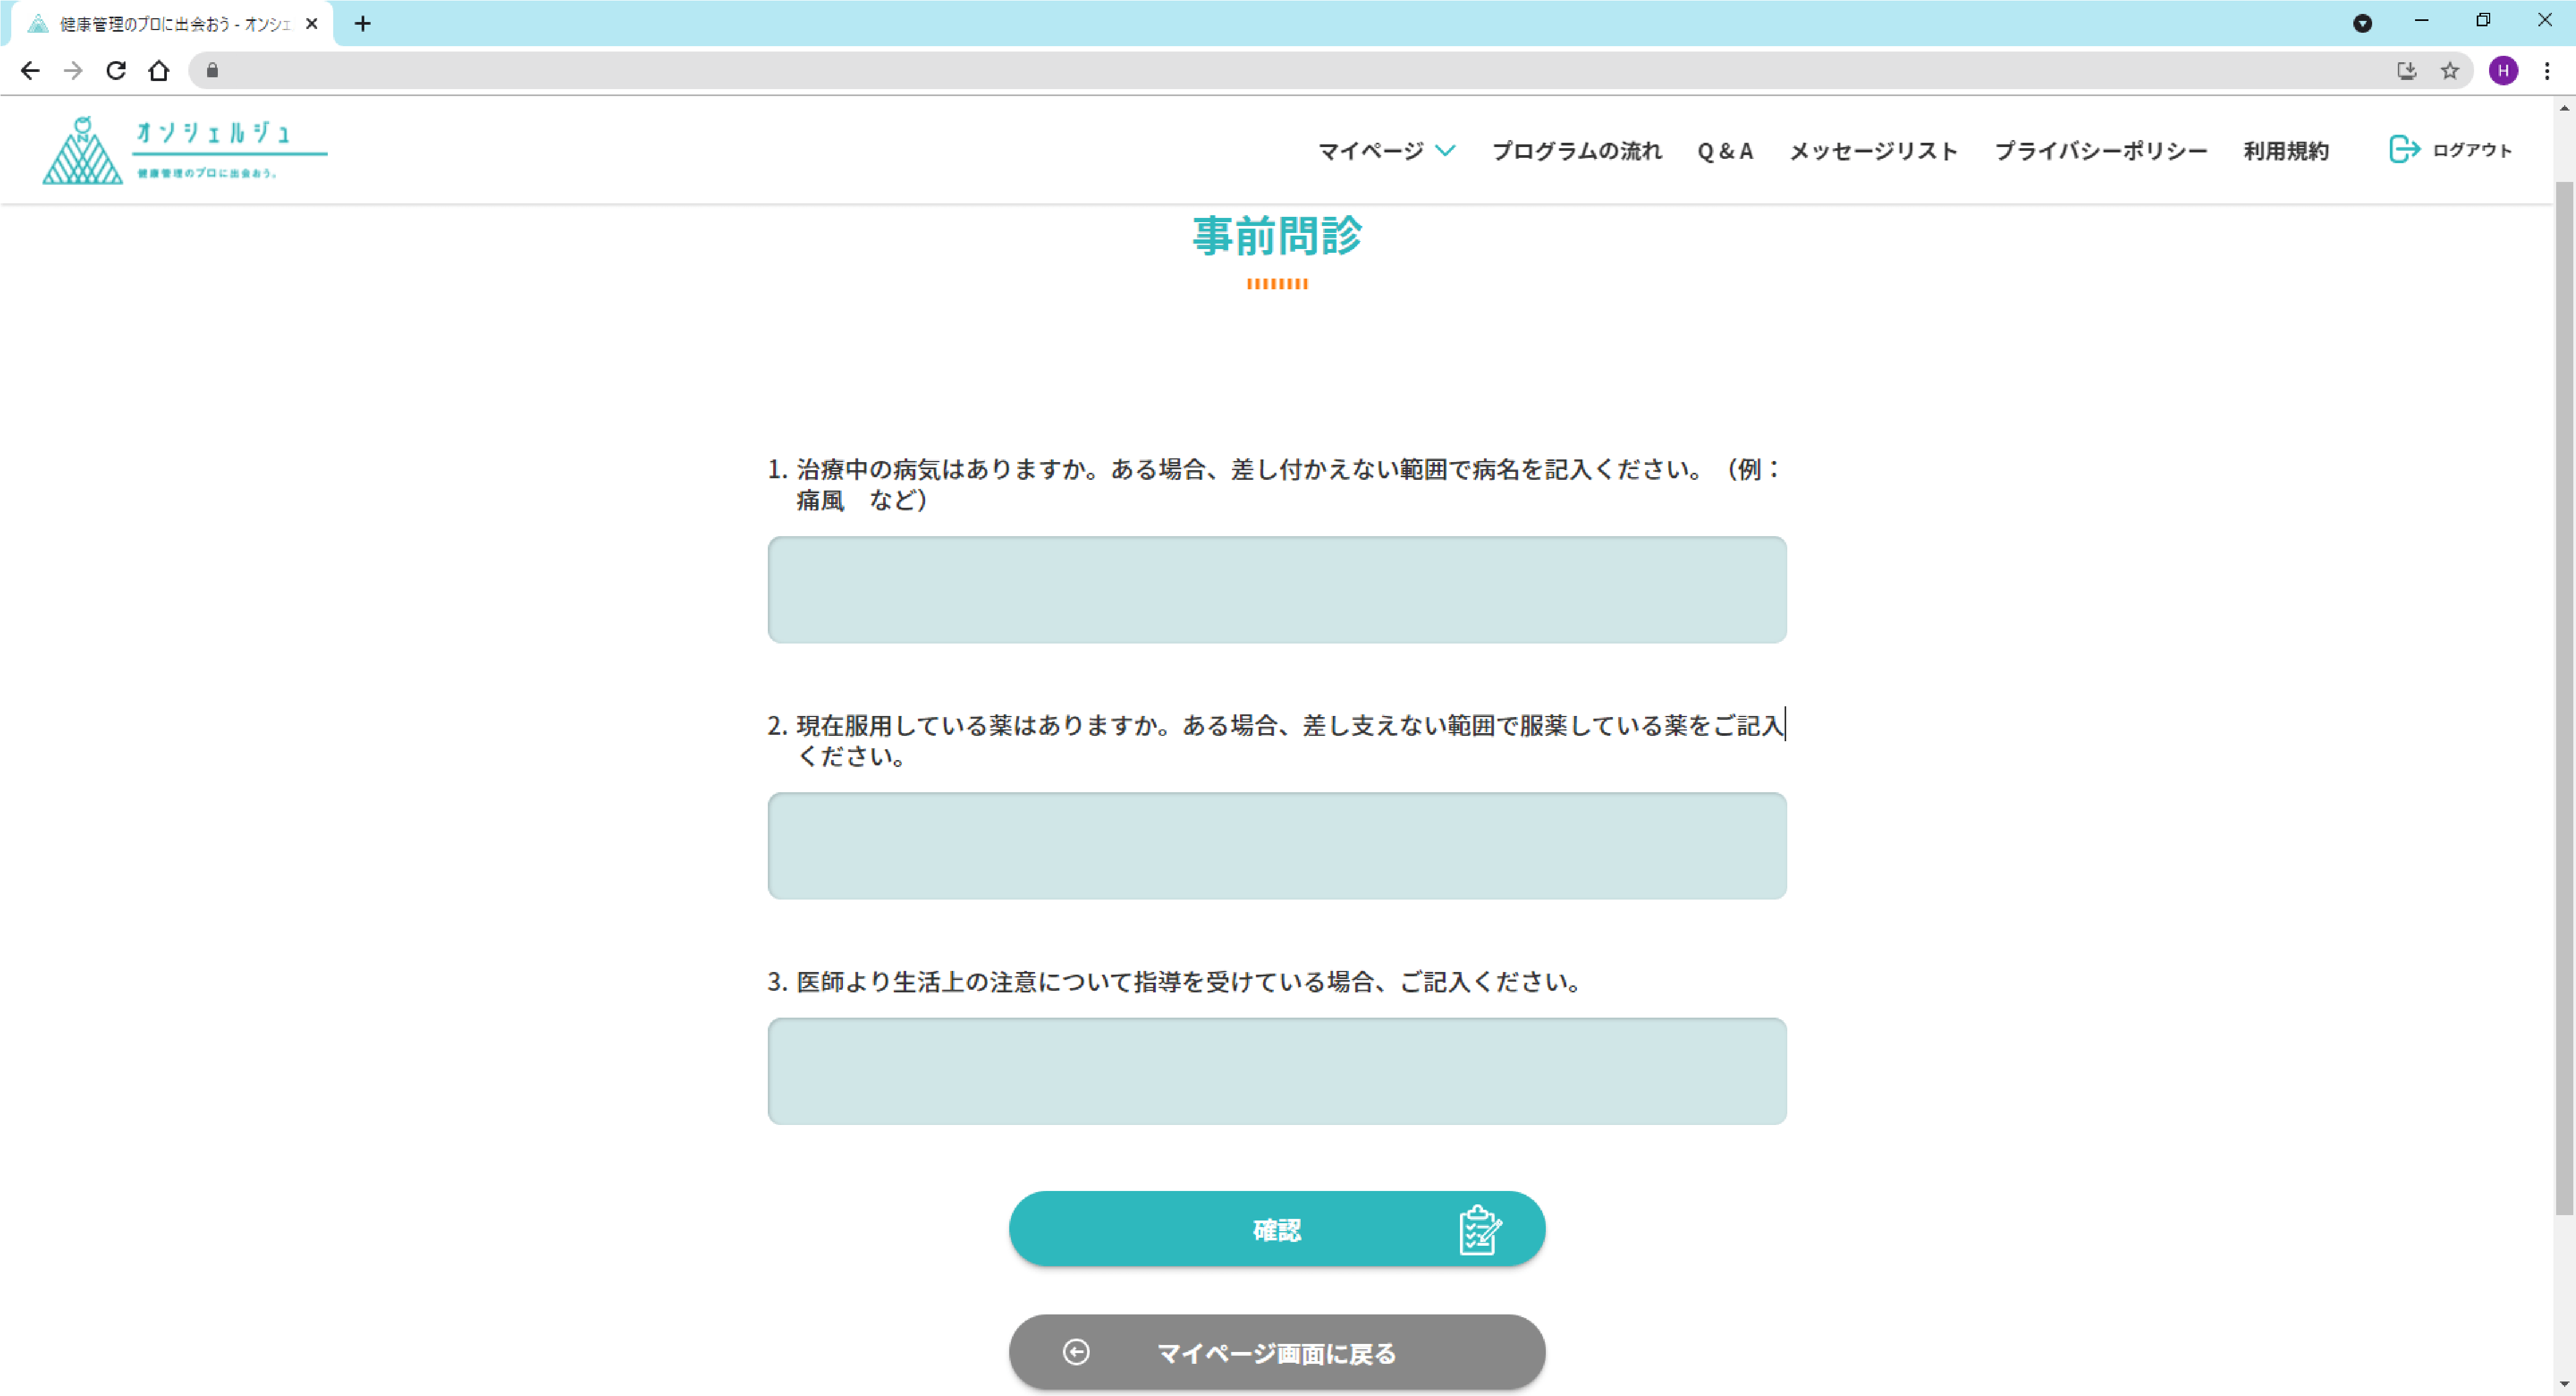This screenshot has height=1396, width=2576.
Task: Open the user profile avatar H
Action: pos(2503,71)
